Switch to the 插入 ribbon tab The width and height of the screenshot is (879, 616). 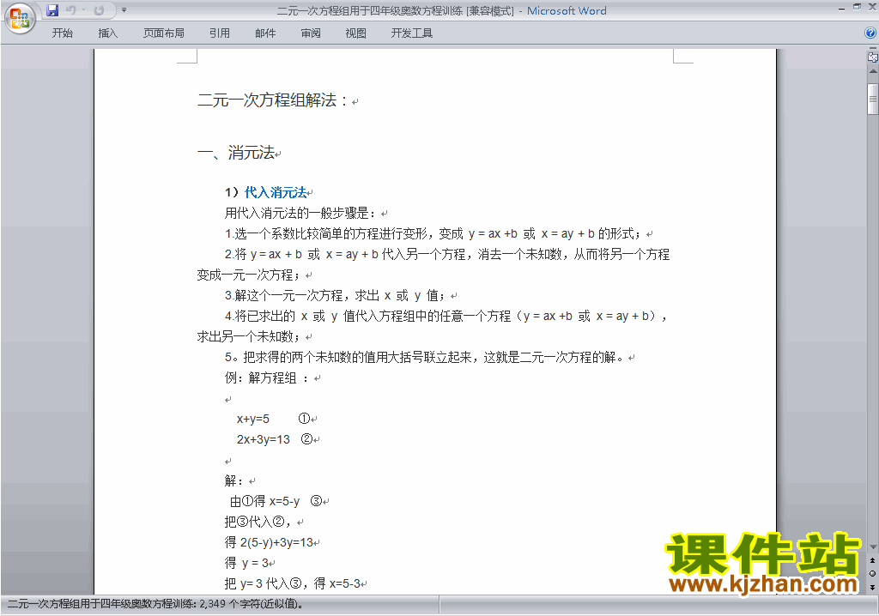107,33
